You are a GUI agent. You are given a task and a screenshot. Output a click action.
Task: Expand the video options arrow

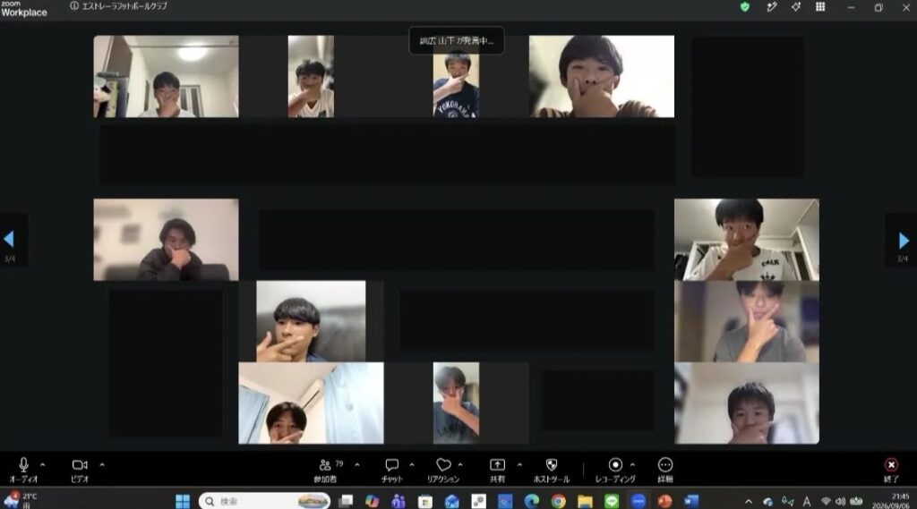[102, 465]
